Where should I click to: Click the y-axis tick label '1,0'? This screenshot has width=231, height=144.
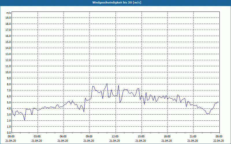coord(9,127)
